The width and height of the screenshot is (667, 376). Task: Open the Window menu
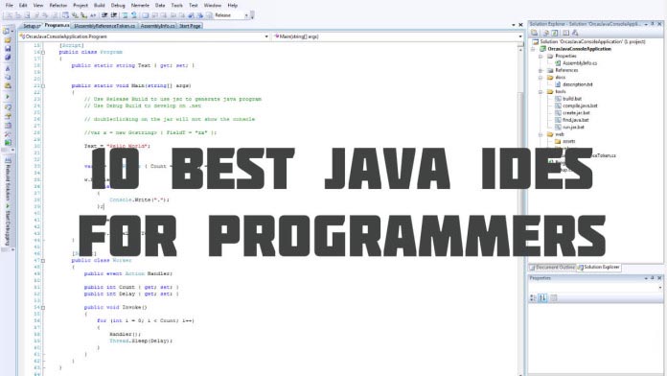[x=212, y=5]
